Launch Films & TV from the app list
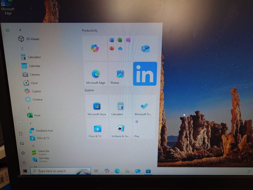Image resolution: width=253 pixels, height=190 pixels. (40, 138)
